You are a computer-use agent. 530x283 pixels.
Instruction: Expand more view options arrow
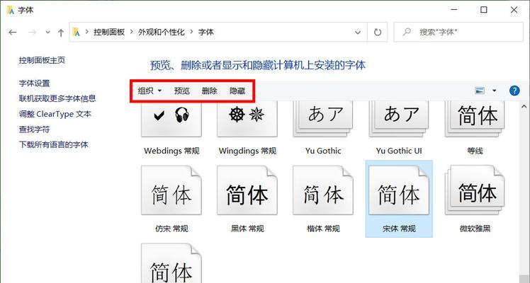click(495, 91)
